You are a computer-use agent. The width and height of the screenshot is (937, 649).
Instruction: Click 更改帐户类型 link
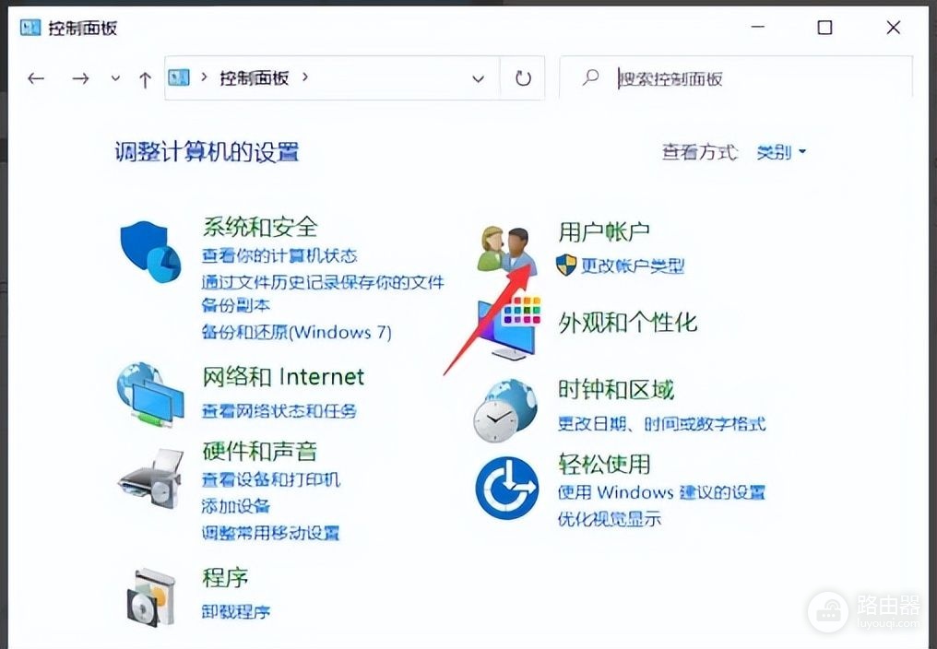click(x=633, y=265)
